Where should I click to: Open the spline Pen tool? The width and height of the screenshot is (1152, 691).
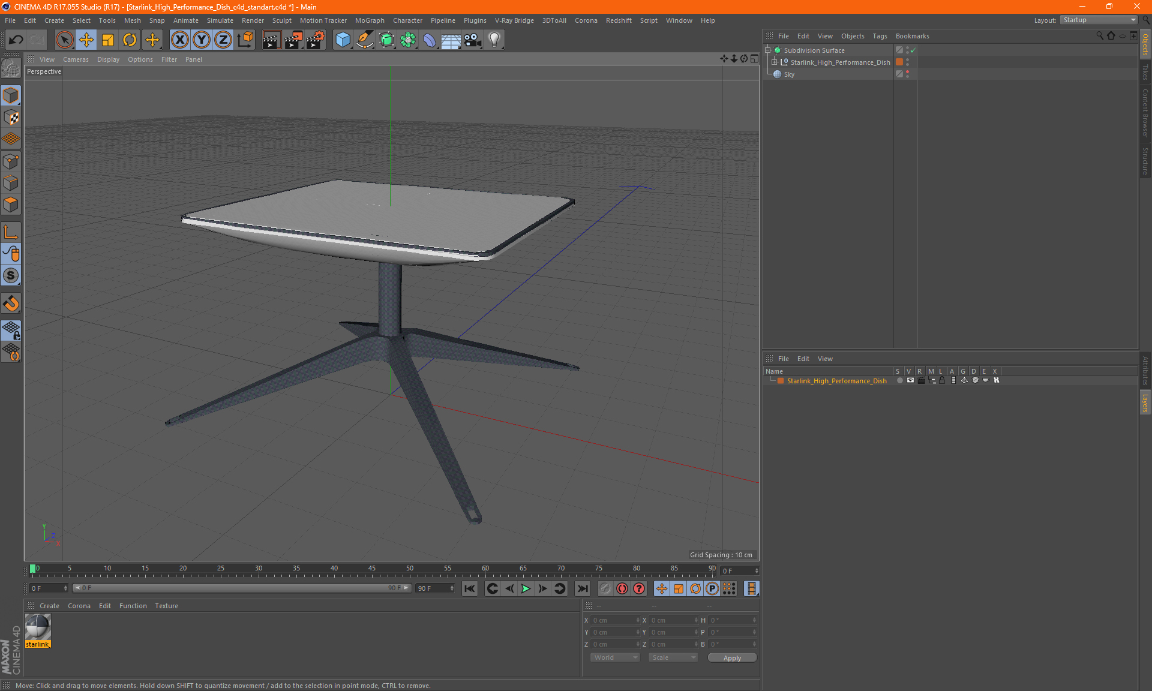[x=365, y=40]
